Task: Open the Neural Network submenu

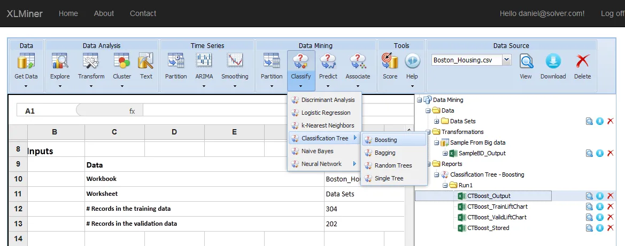Action: [324, 164]
